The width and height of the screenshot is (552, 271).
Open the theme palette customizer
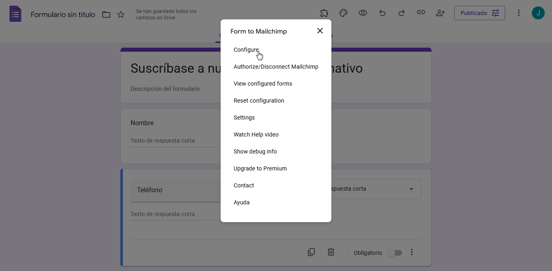point(343,13)
